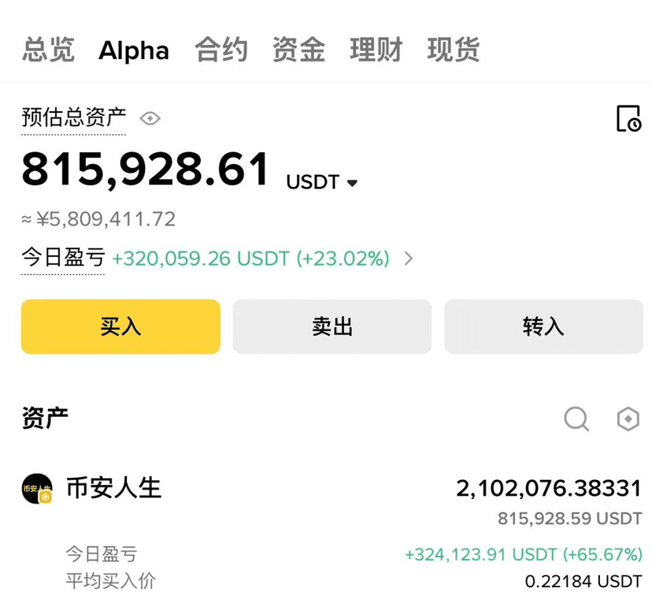The width and height of the screenshot is (652, 596).
Task: Open the 合约 tab
Action: pos(221,50)
